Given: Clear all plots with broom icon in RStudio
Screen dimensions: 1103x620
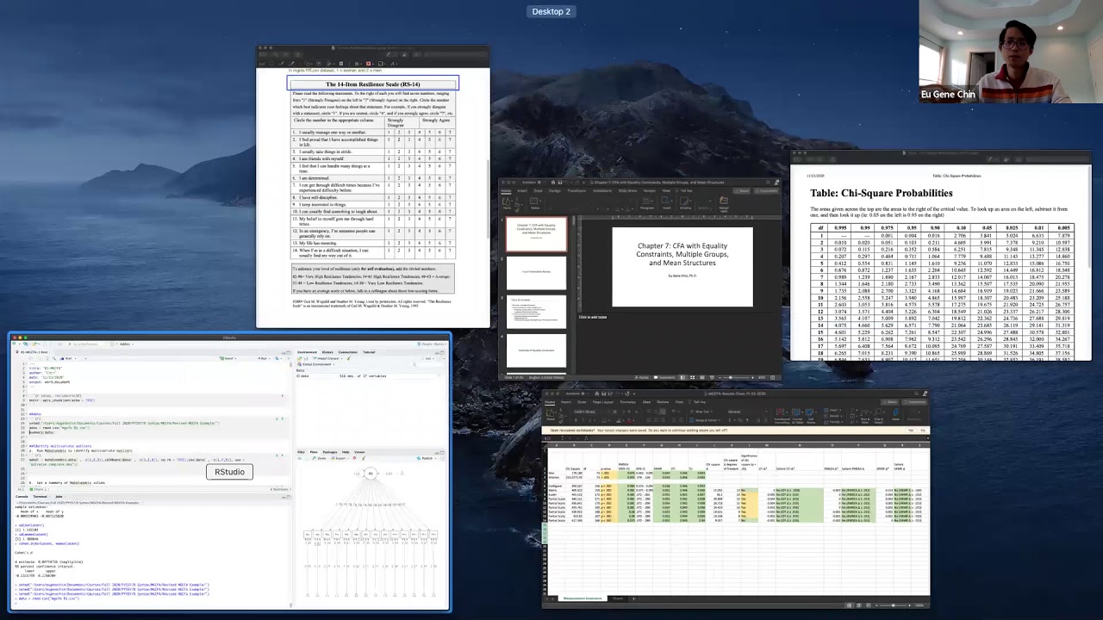Looking at the screenshot, I should (364, 458).
